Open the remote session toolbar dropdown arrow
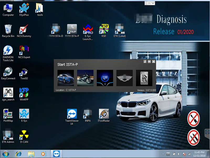 (x=153, y=3)
